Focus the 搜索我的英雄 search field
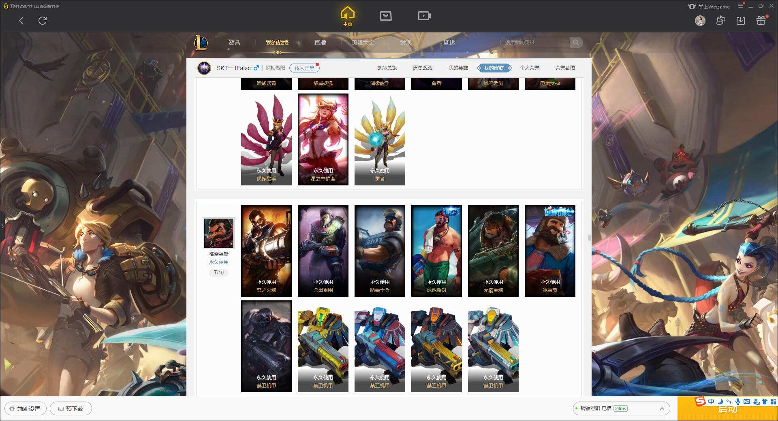The image size is (778, 421). (535, 43)
